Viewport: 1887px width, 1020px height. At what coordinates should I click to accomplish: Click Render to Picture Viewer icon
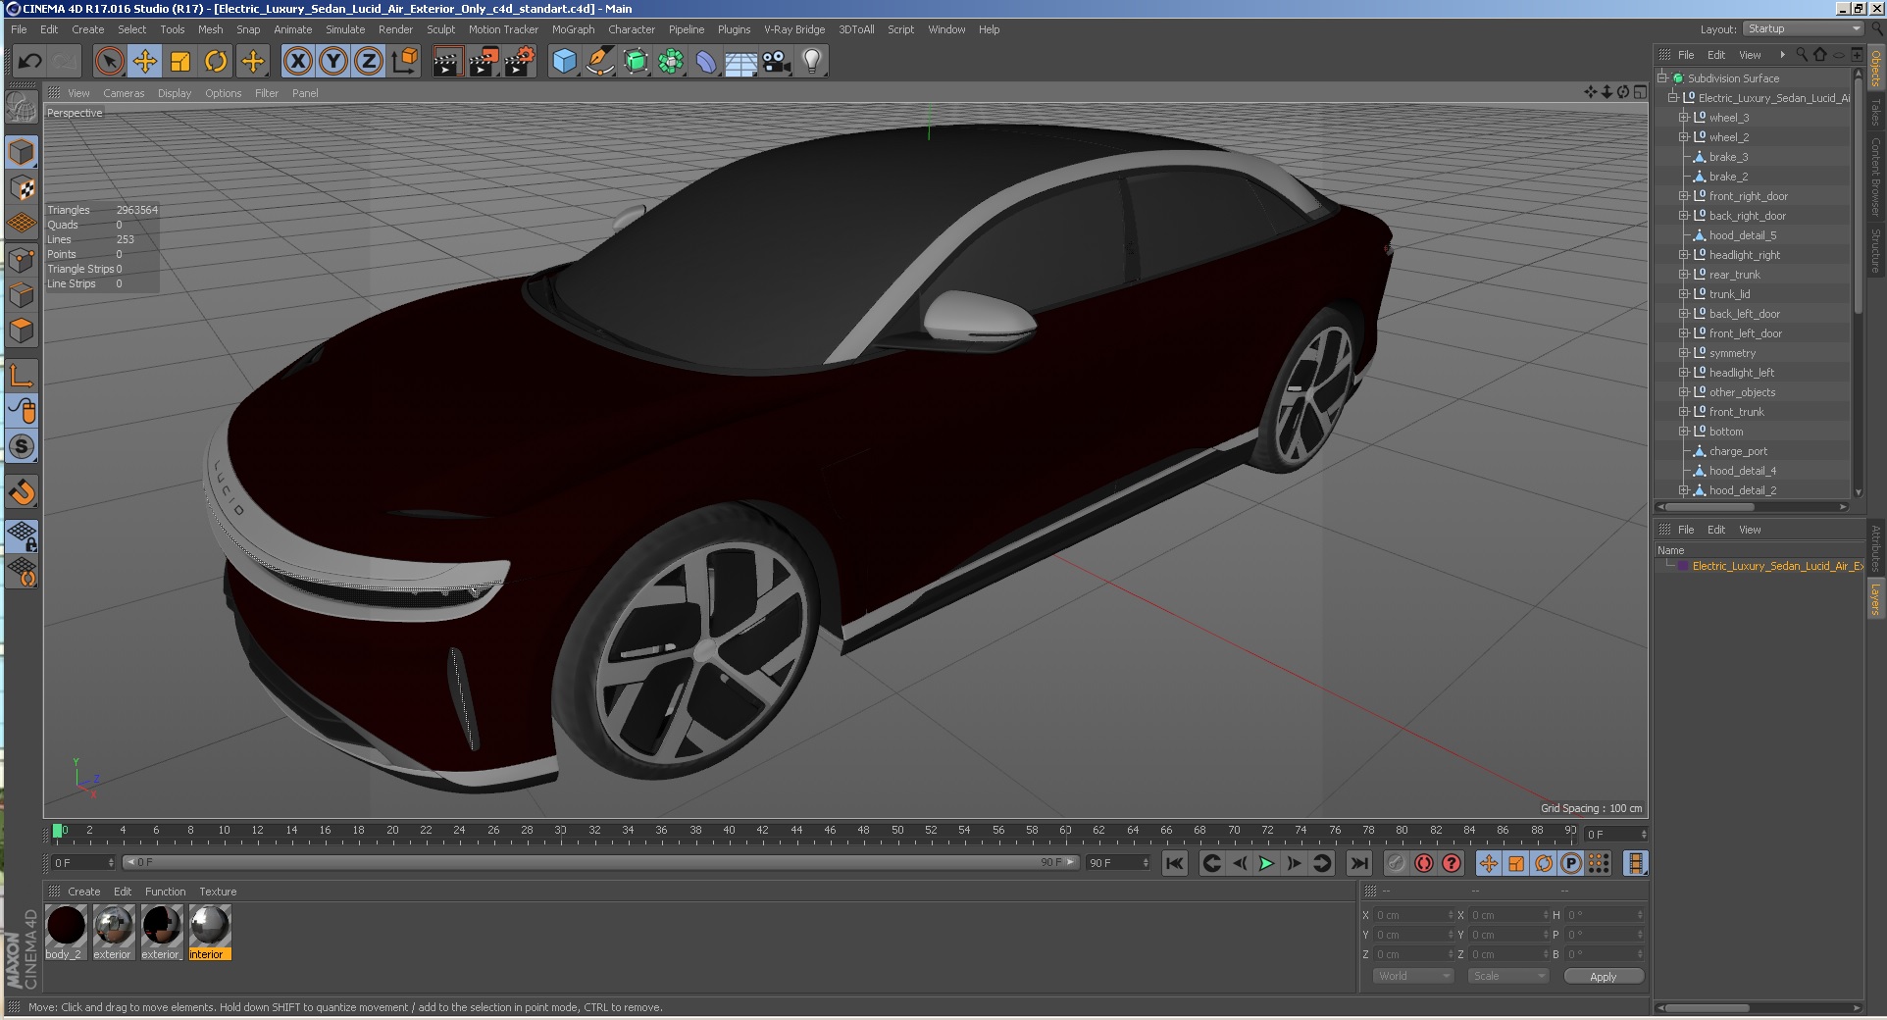click(484, 62)
